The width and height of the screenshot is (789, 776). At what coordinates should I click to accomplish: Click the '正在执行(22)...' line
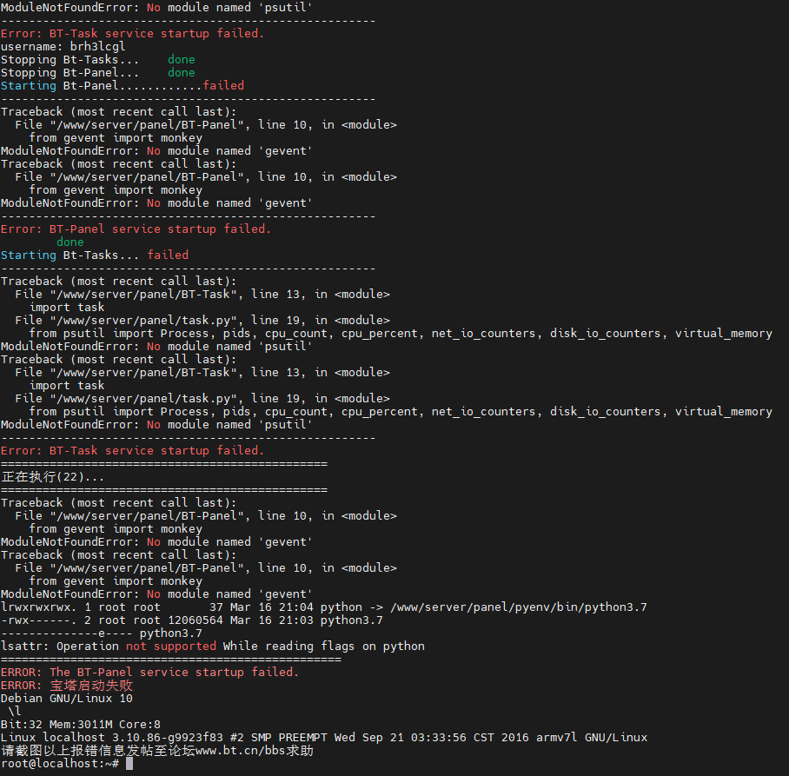[52, 477]
